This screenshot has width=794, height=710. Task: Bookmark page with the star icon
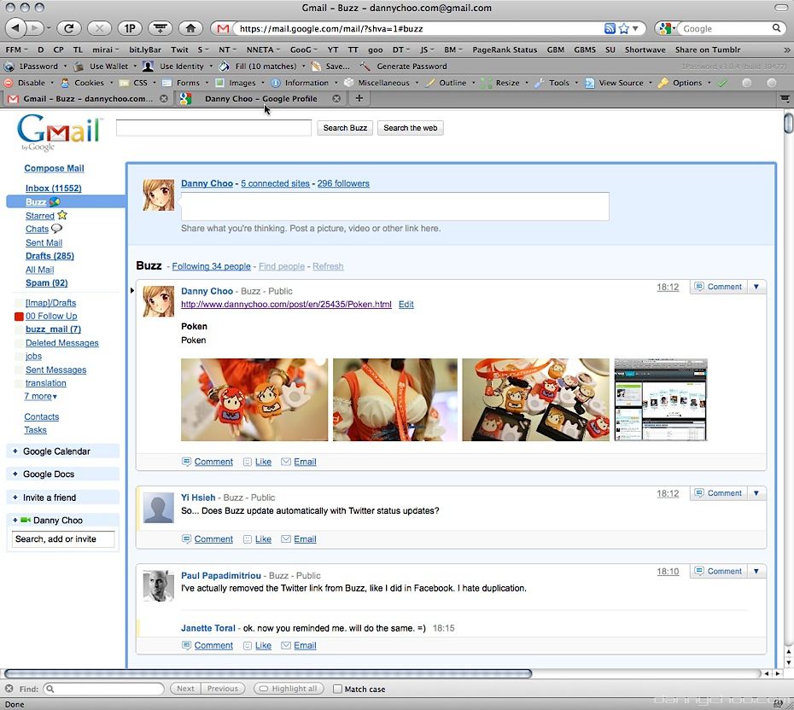[622, 28]
